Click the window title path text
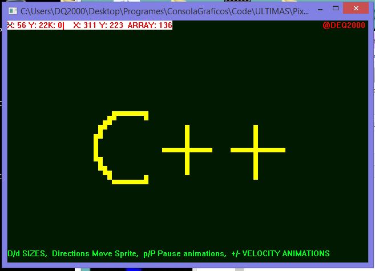Viewport: 375px width, 271px height. [164, 11]
